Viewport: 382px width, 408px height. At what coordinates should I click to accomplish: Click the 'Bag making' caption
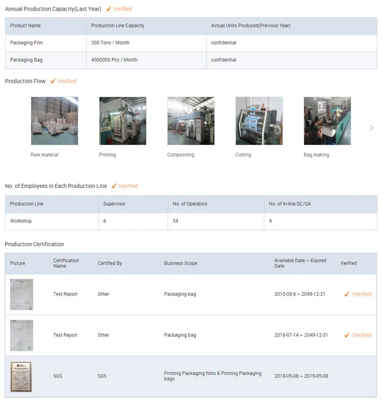coord(316,155)
